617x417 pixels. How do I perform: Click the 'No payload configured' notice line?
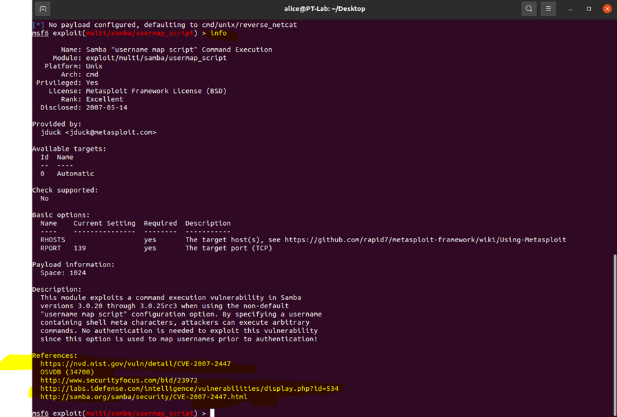(x=165, y=25)
